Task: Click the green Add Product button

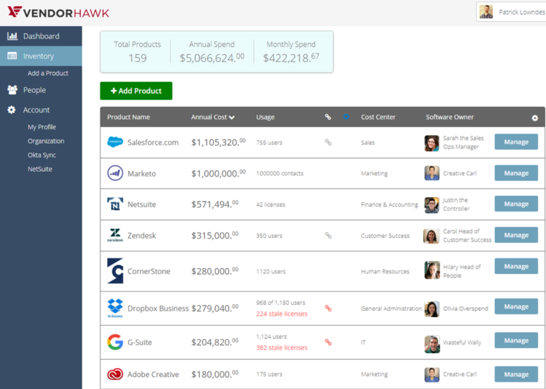Action: tap(136, 91)
